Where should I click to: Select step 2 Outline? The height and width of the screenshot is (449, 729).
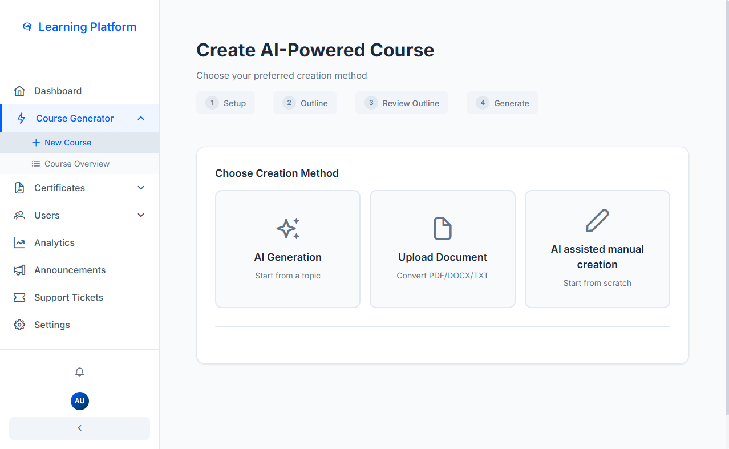pyautogui.click(x=305, y=103)
